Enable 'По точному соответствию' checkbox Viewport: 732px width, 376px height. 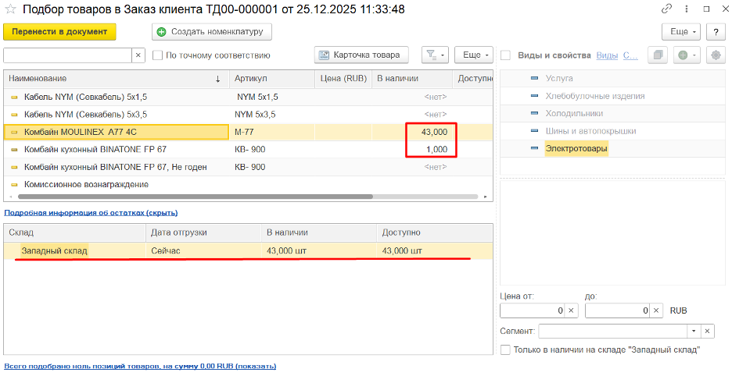[158, 55]
